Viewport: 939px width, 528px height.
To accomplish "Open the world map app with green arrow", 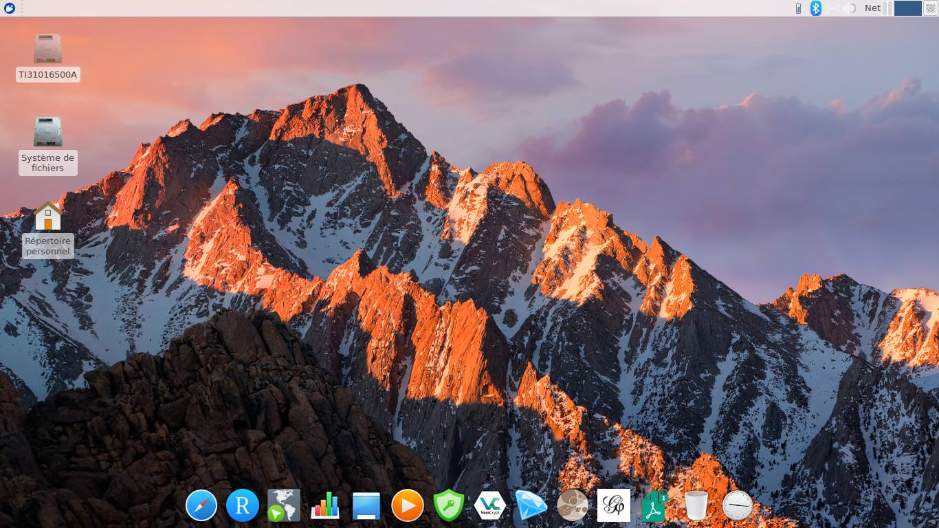I will (284, 506).
